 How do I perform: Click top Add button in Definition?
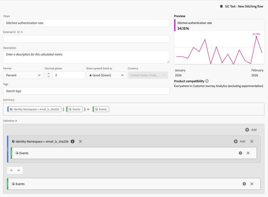251,130
